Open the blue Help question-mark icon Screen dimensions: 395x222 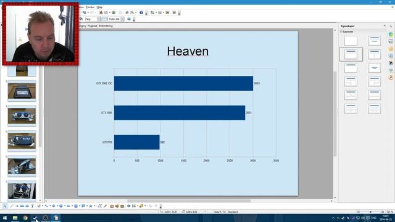[141, 12]
